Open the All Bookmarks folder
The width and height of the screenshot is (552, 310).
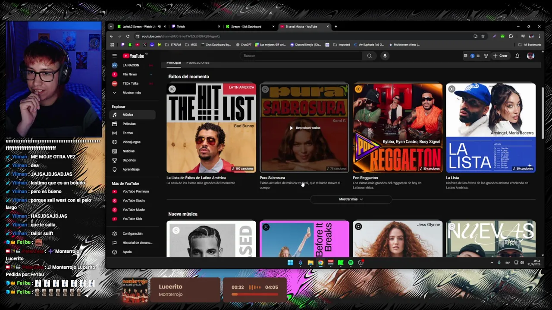tap(530, 44)
